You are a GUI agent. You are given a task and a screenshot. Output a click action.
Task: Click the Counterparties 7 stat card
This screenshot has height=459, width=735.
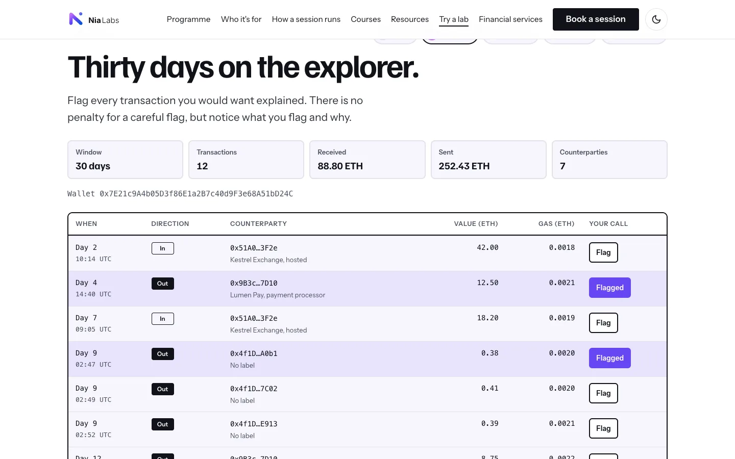coord(609,160)
